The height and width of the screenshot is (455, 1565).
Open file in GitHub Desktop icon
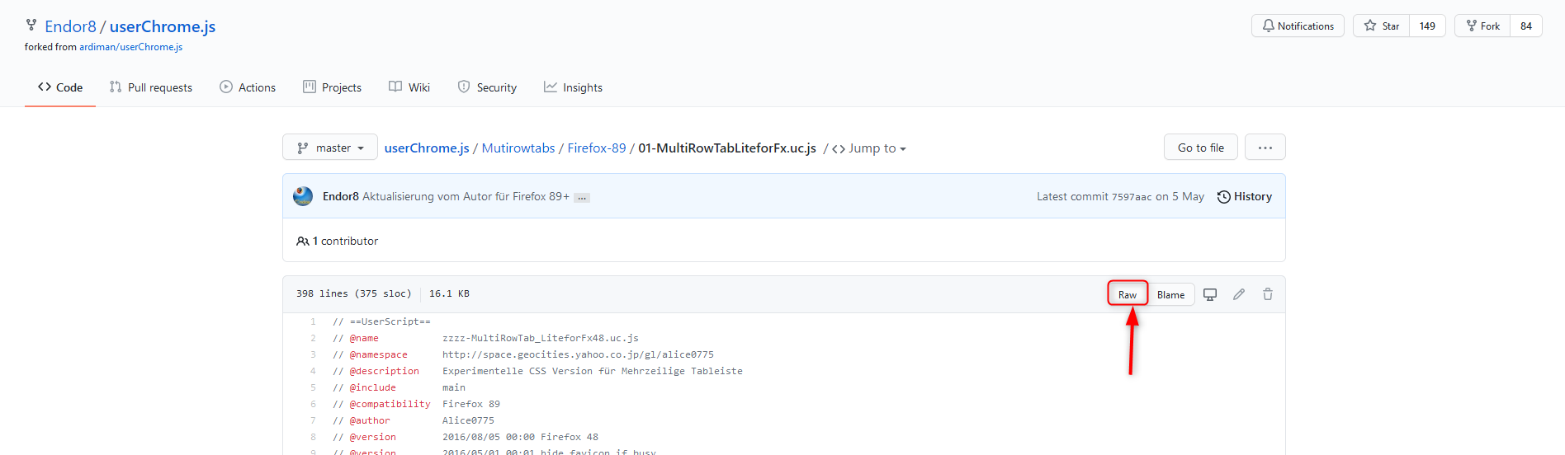pyautogui.click(x=1210, y=294)
